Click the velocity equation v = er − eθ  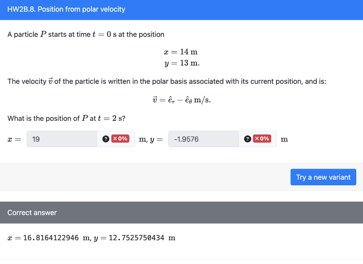pyautogui.click(x=181, y=100)
